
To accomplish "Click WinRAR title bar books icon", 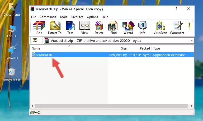I will (x=32, y=9).
